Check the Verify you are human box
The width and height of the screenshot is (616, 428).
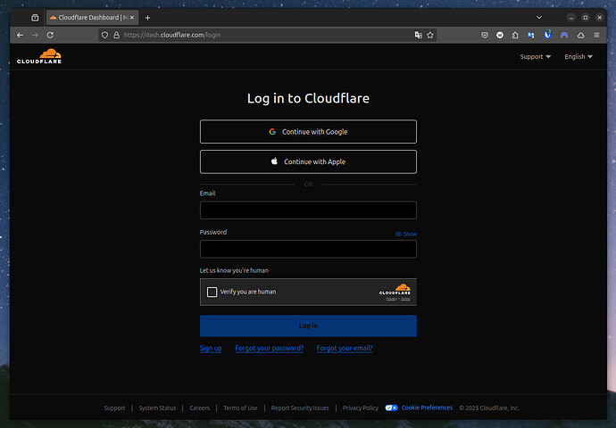point(212,292)
